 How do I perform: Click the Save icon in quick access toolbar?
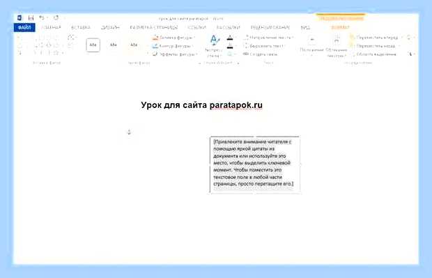pyautogui.click(x=31, y=18)
